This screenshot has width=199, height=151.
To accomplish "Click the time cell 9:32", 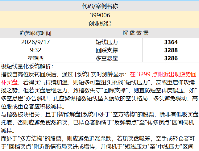I will tap(35, 50).
